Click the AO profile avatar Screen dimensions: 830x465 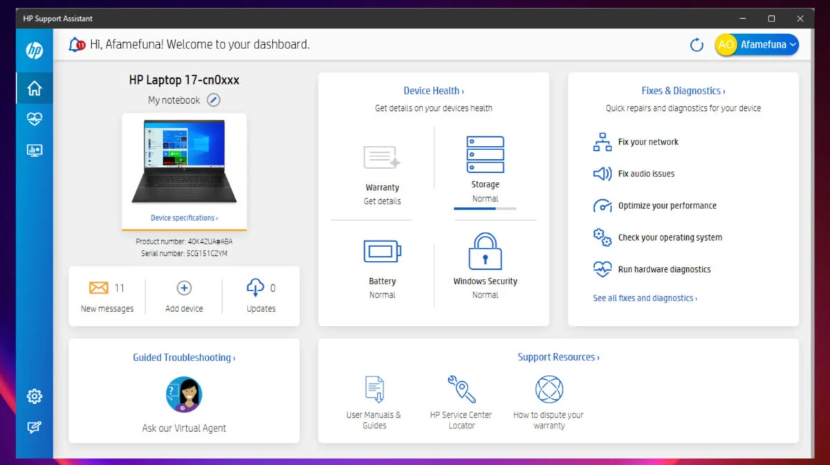[x=726, y=45]
